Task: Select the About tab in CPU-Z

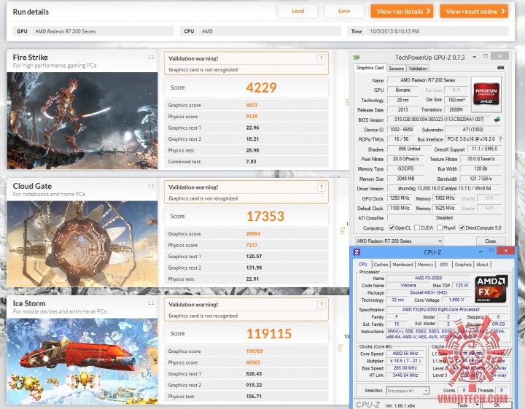Action: click(x=482, y=265)
